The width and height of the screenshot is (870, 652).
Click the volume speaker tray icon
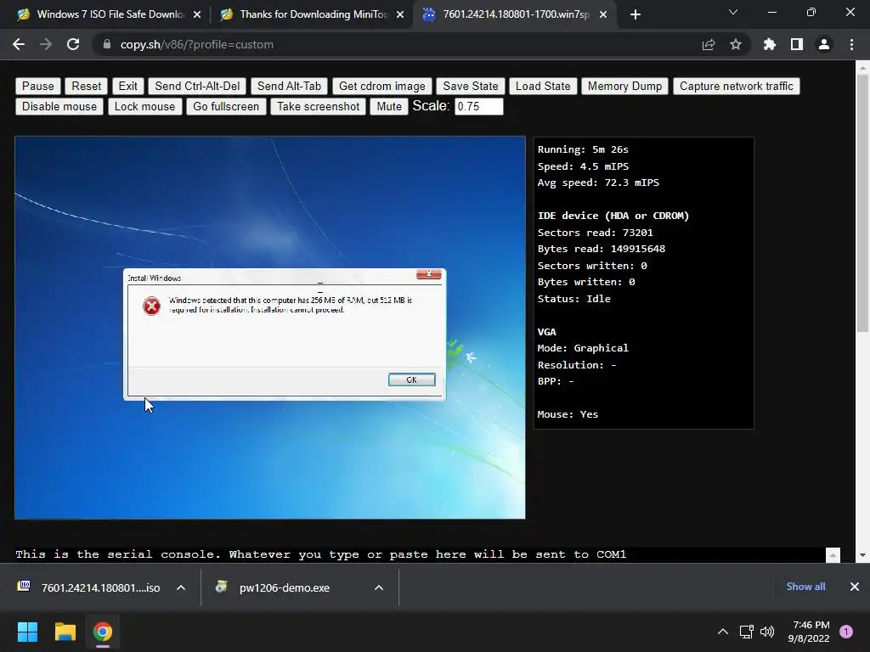click(x=767, y=632)
